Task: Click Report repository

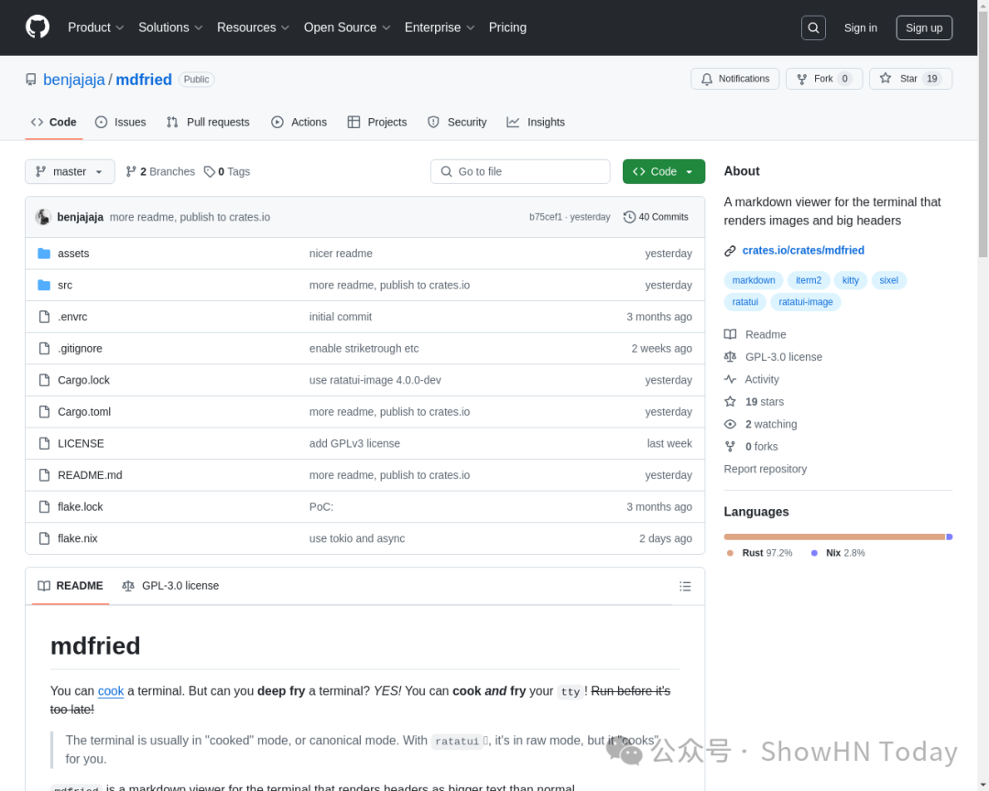Action: coord(765,470)
